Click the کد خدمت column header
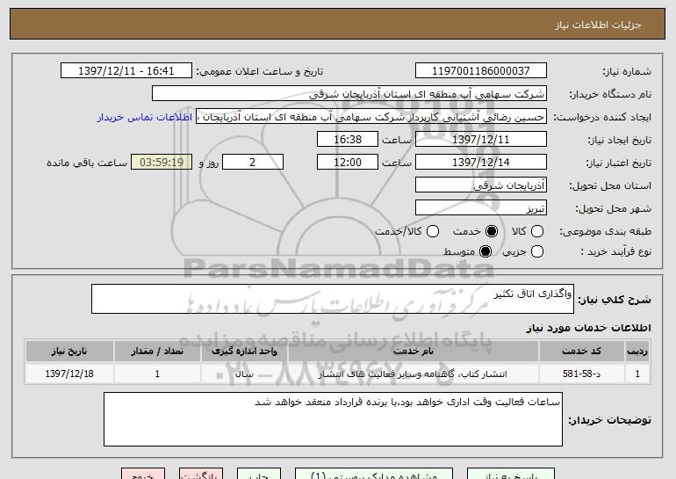 click(581, 352)
